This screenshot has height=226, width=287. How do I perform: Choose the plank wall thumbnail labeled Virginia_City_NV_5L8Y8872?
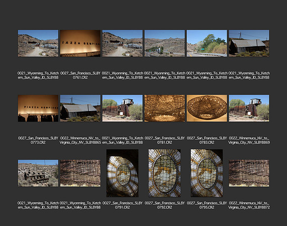coord(249,173)
